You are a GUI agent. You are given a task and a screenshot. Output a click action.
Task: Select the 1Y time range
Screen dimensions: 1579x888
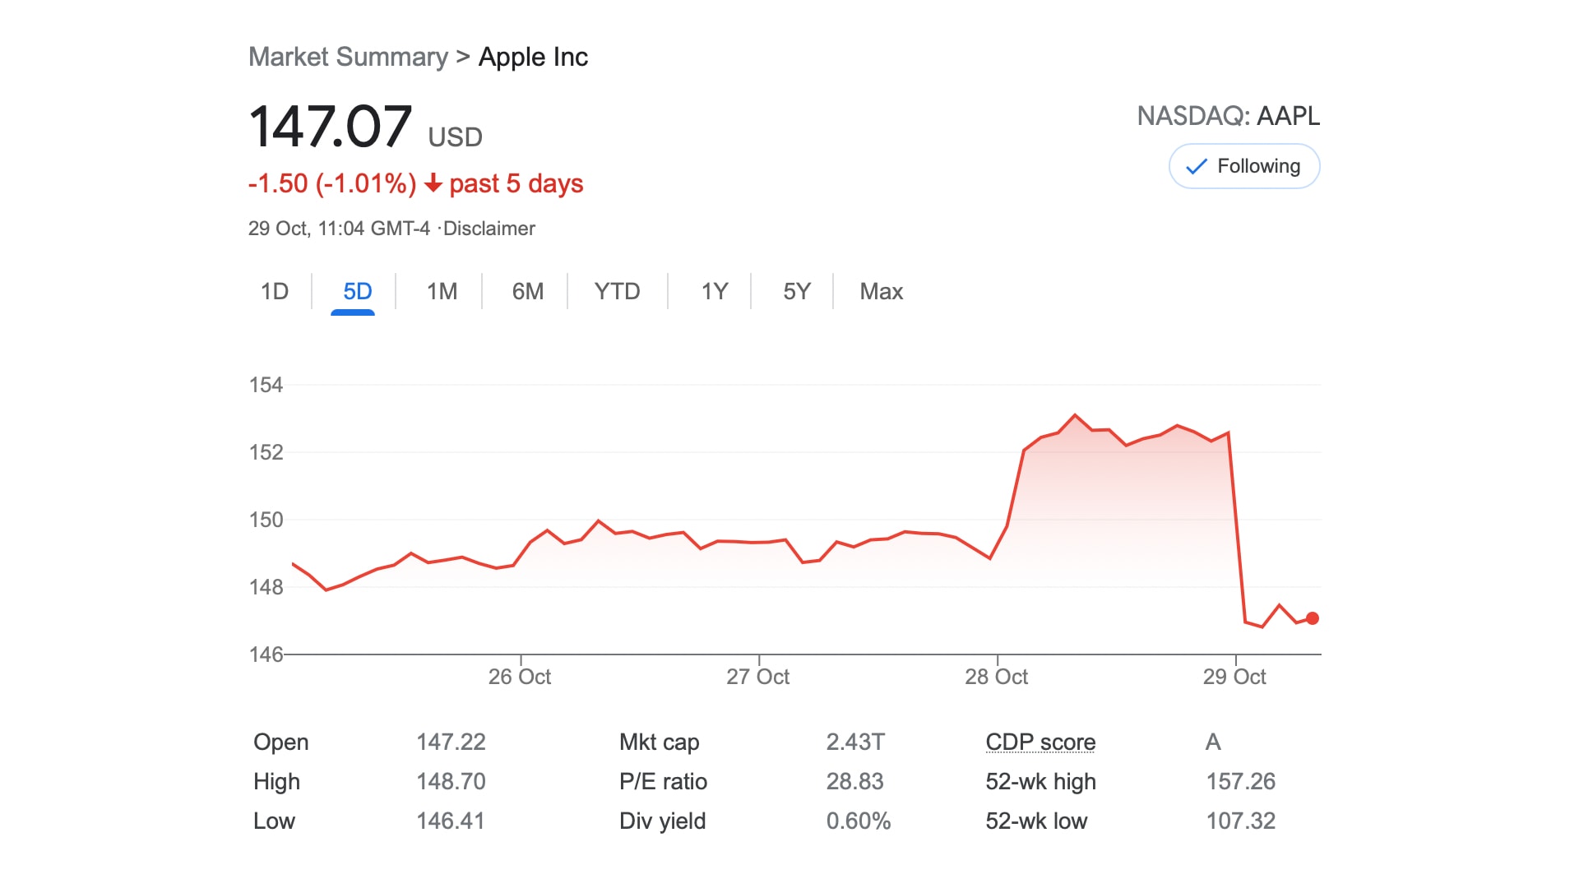point(712,291)
